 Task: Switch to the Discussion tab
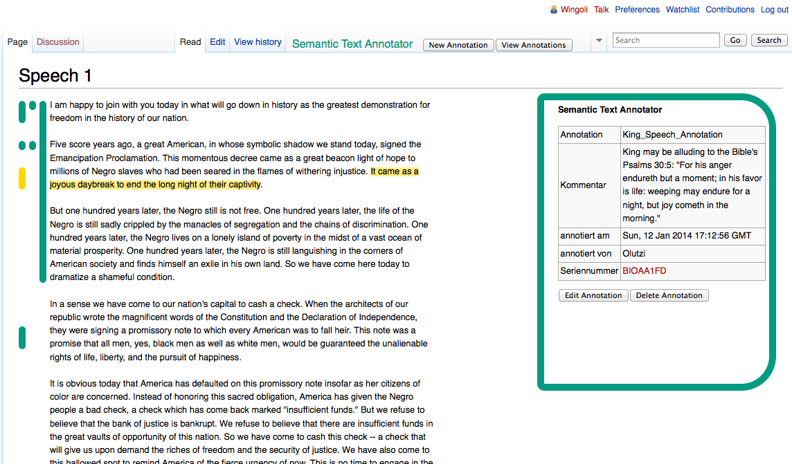click(x=58, y=42)
